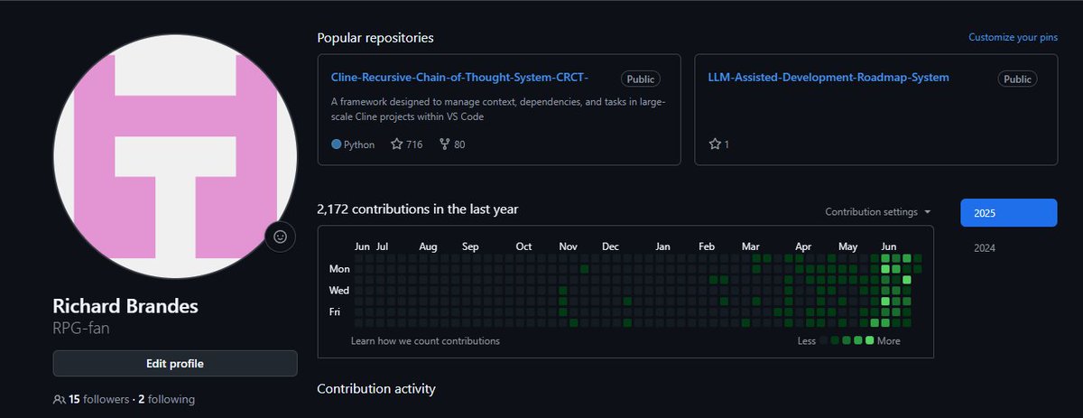
Task: Click the 2,172 contributions in the last year text
Action: (x=418, y=209)
